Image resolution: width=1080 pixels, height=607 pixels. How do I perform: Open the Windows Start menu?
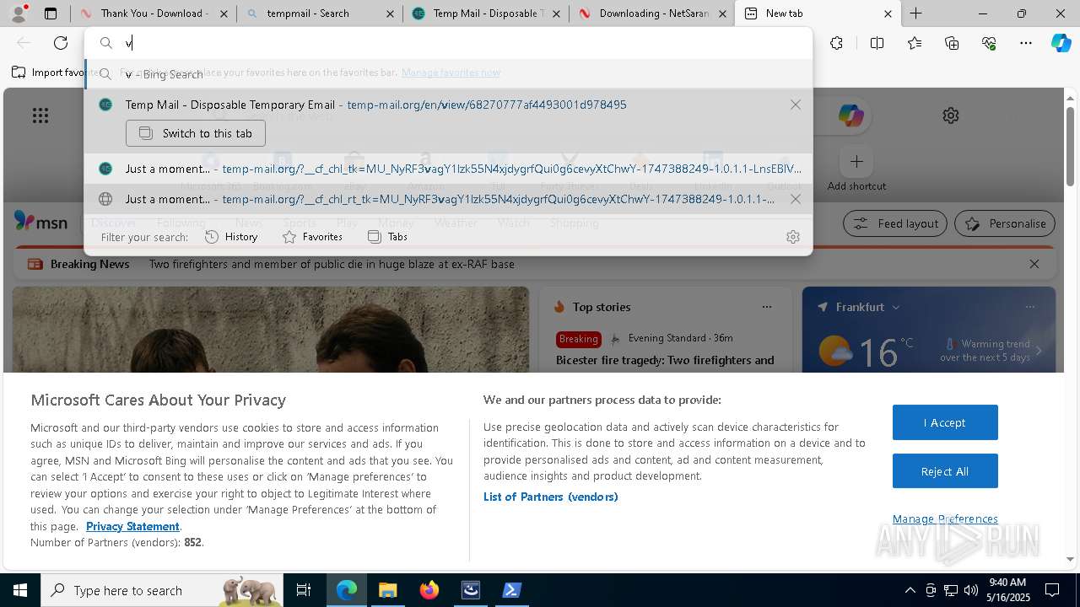(20, 590)
